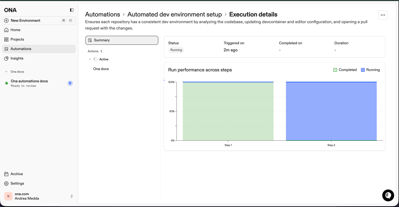
Task: Collapse the sidebar with the panel icon
Action: point(71,10)
